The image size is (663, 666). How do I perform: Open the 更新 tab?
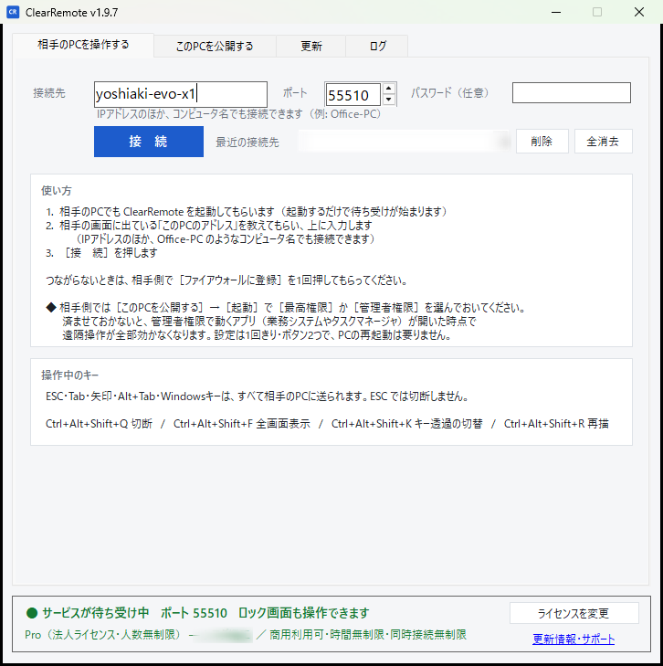tap(311, 47)
